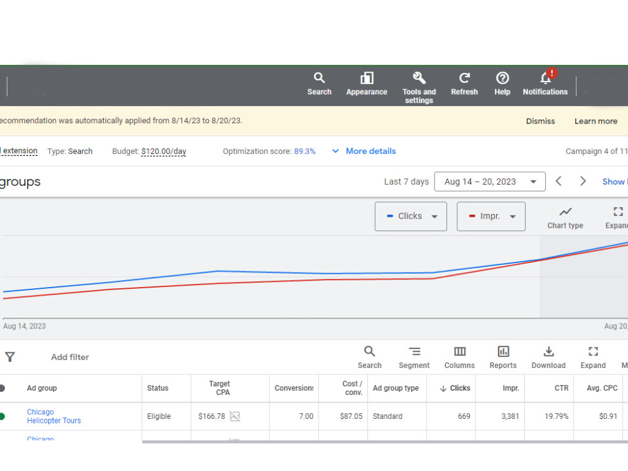Open Chicago Helicopter Tours ad group
This screenshot has height=471, width=628.
click(53, 416)
